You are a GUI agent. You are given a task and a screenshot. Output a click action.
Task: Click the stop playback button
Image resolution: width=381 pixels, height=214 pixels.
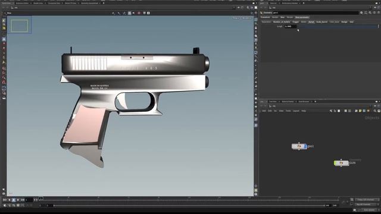coord(14,200)
